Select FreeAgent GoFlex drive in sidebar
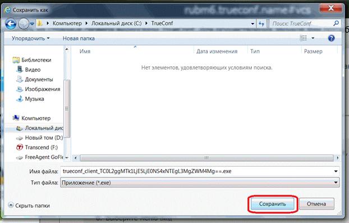Viewport: 349px width, 223px height. tap(44, 157)
